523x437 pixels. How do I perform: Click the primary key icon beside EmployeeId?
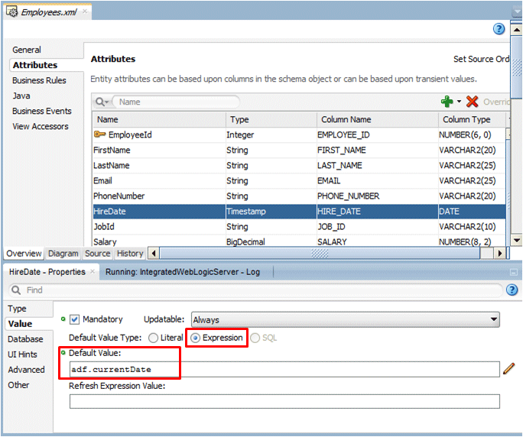point(99,134)
